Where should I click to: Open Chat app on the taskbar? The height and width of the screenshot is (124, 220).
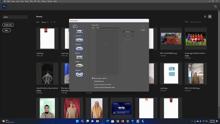tap(92, 121)
